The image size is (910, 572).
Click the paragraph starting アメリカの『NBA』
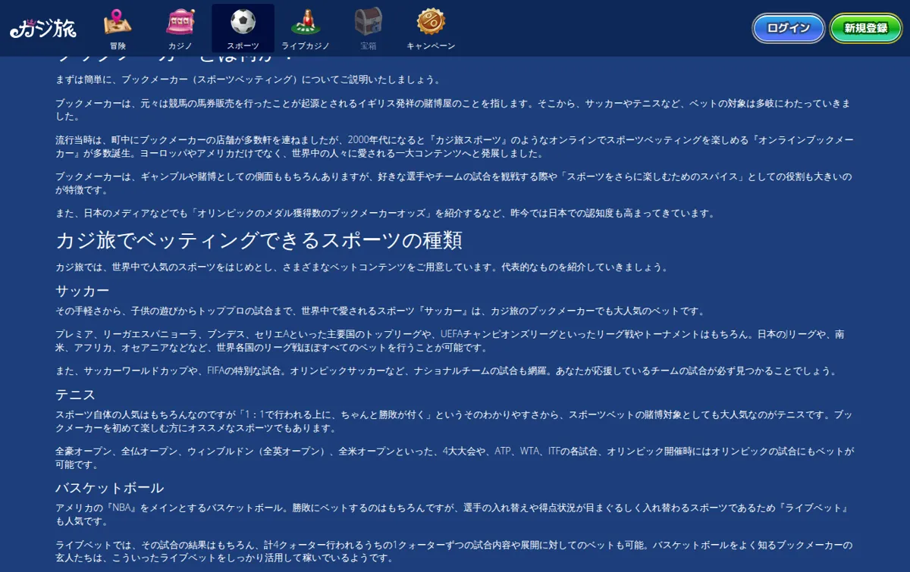[x=451, y=514]
